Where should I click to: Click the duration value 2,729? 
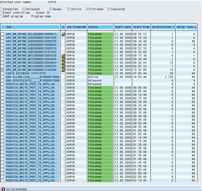(x=169, y=77)
